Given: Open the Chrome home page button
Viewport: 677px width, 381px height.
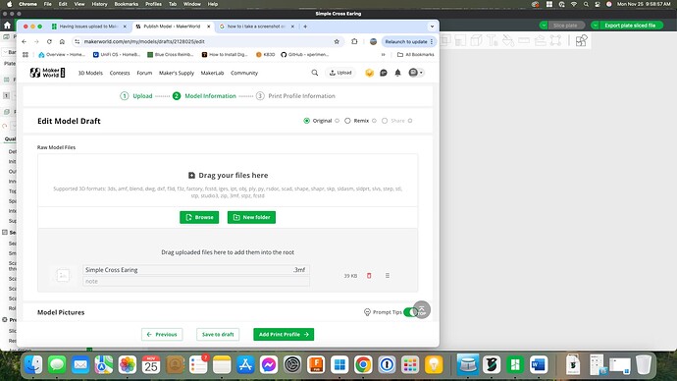Looking at the screenshot, I should pyautogui.click(x=62, y=41).
